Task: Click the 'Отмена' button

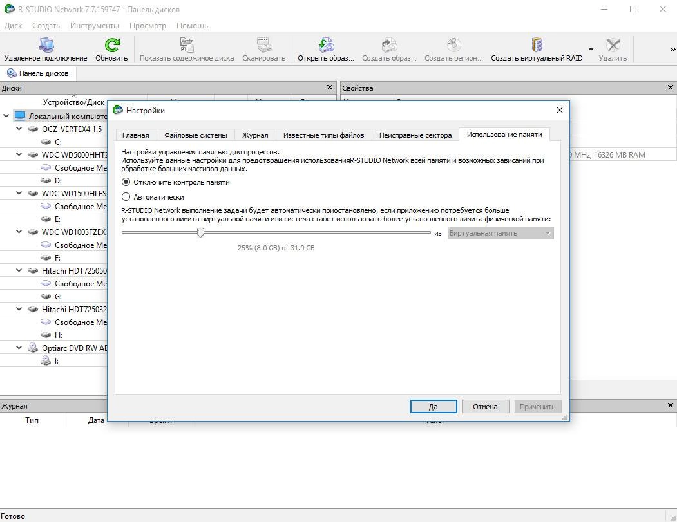Action: click(x=485, y=406)
